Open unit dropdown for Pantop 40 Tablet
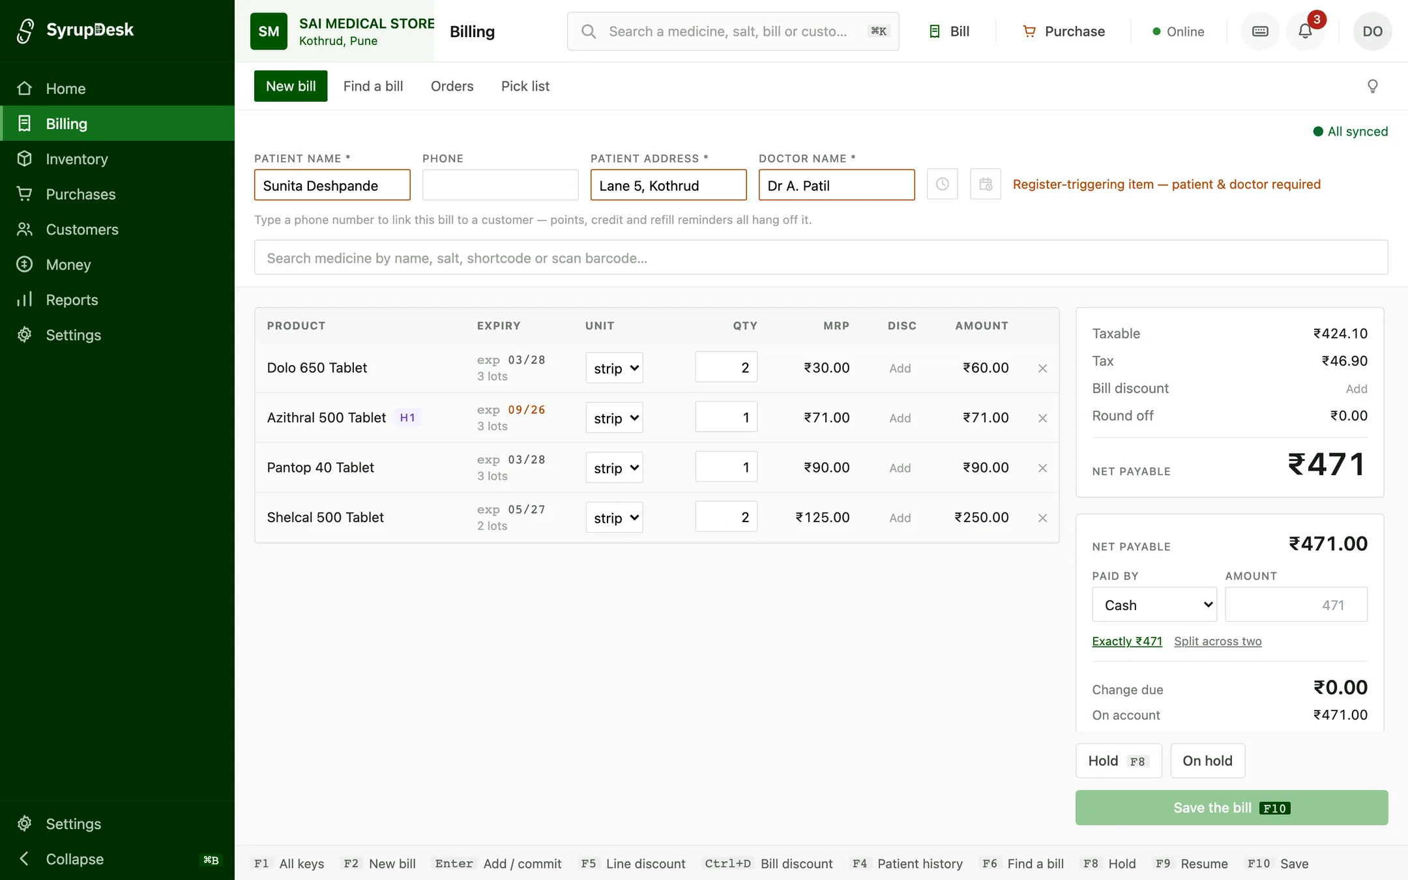 coord(615,468)
